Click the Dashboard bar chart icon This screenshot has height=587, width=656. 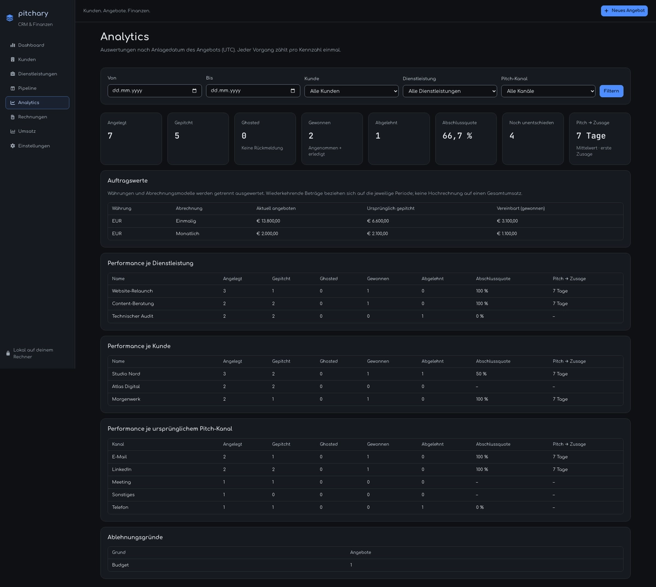pyautogui.click(x=13, y=45)
